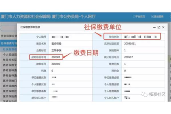
Task: Open 社保相关证 item in sidebar
Action: [10, 60]
